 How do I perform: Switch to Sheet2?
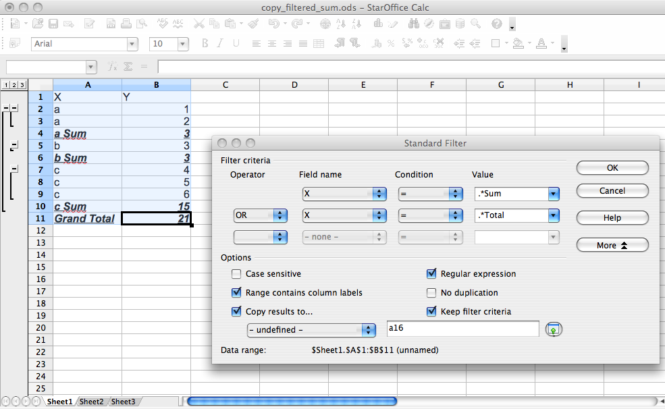(90, 402)
